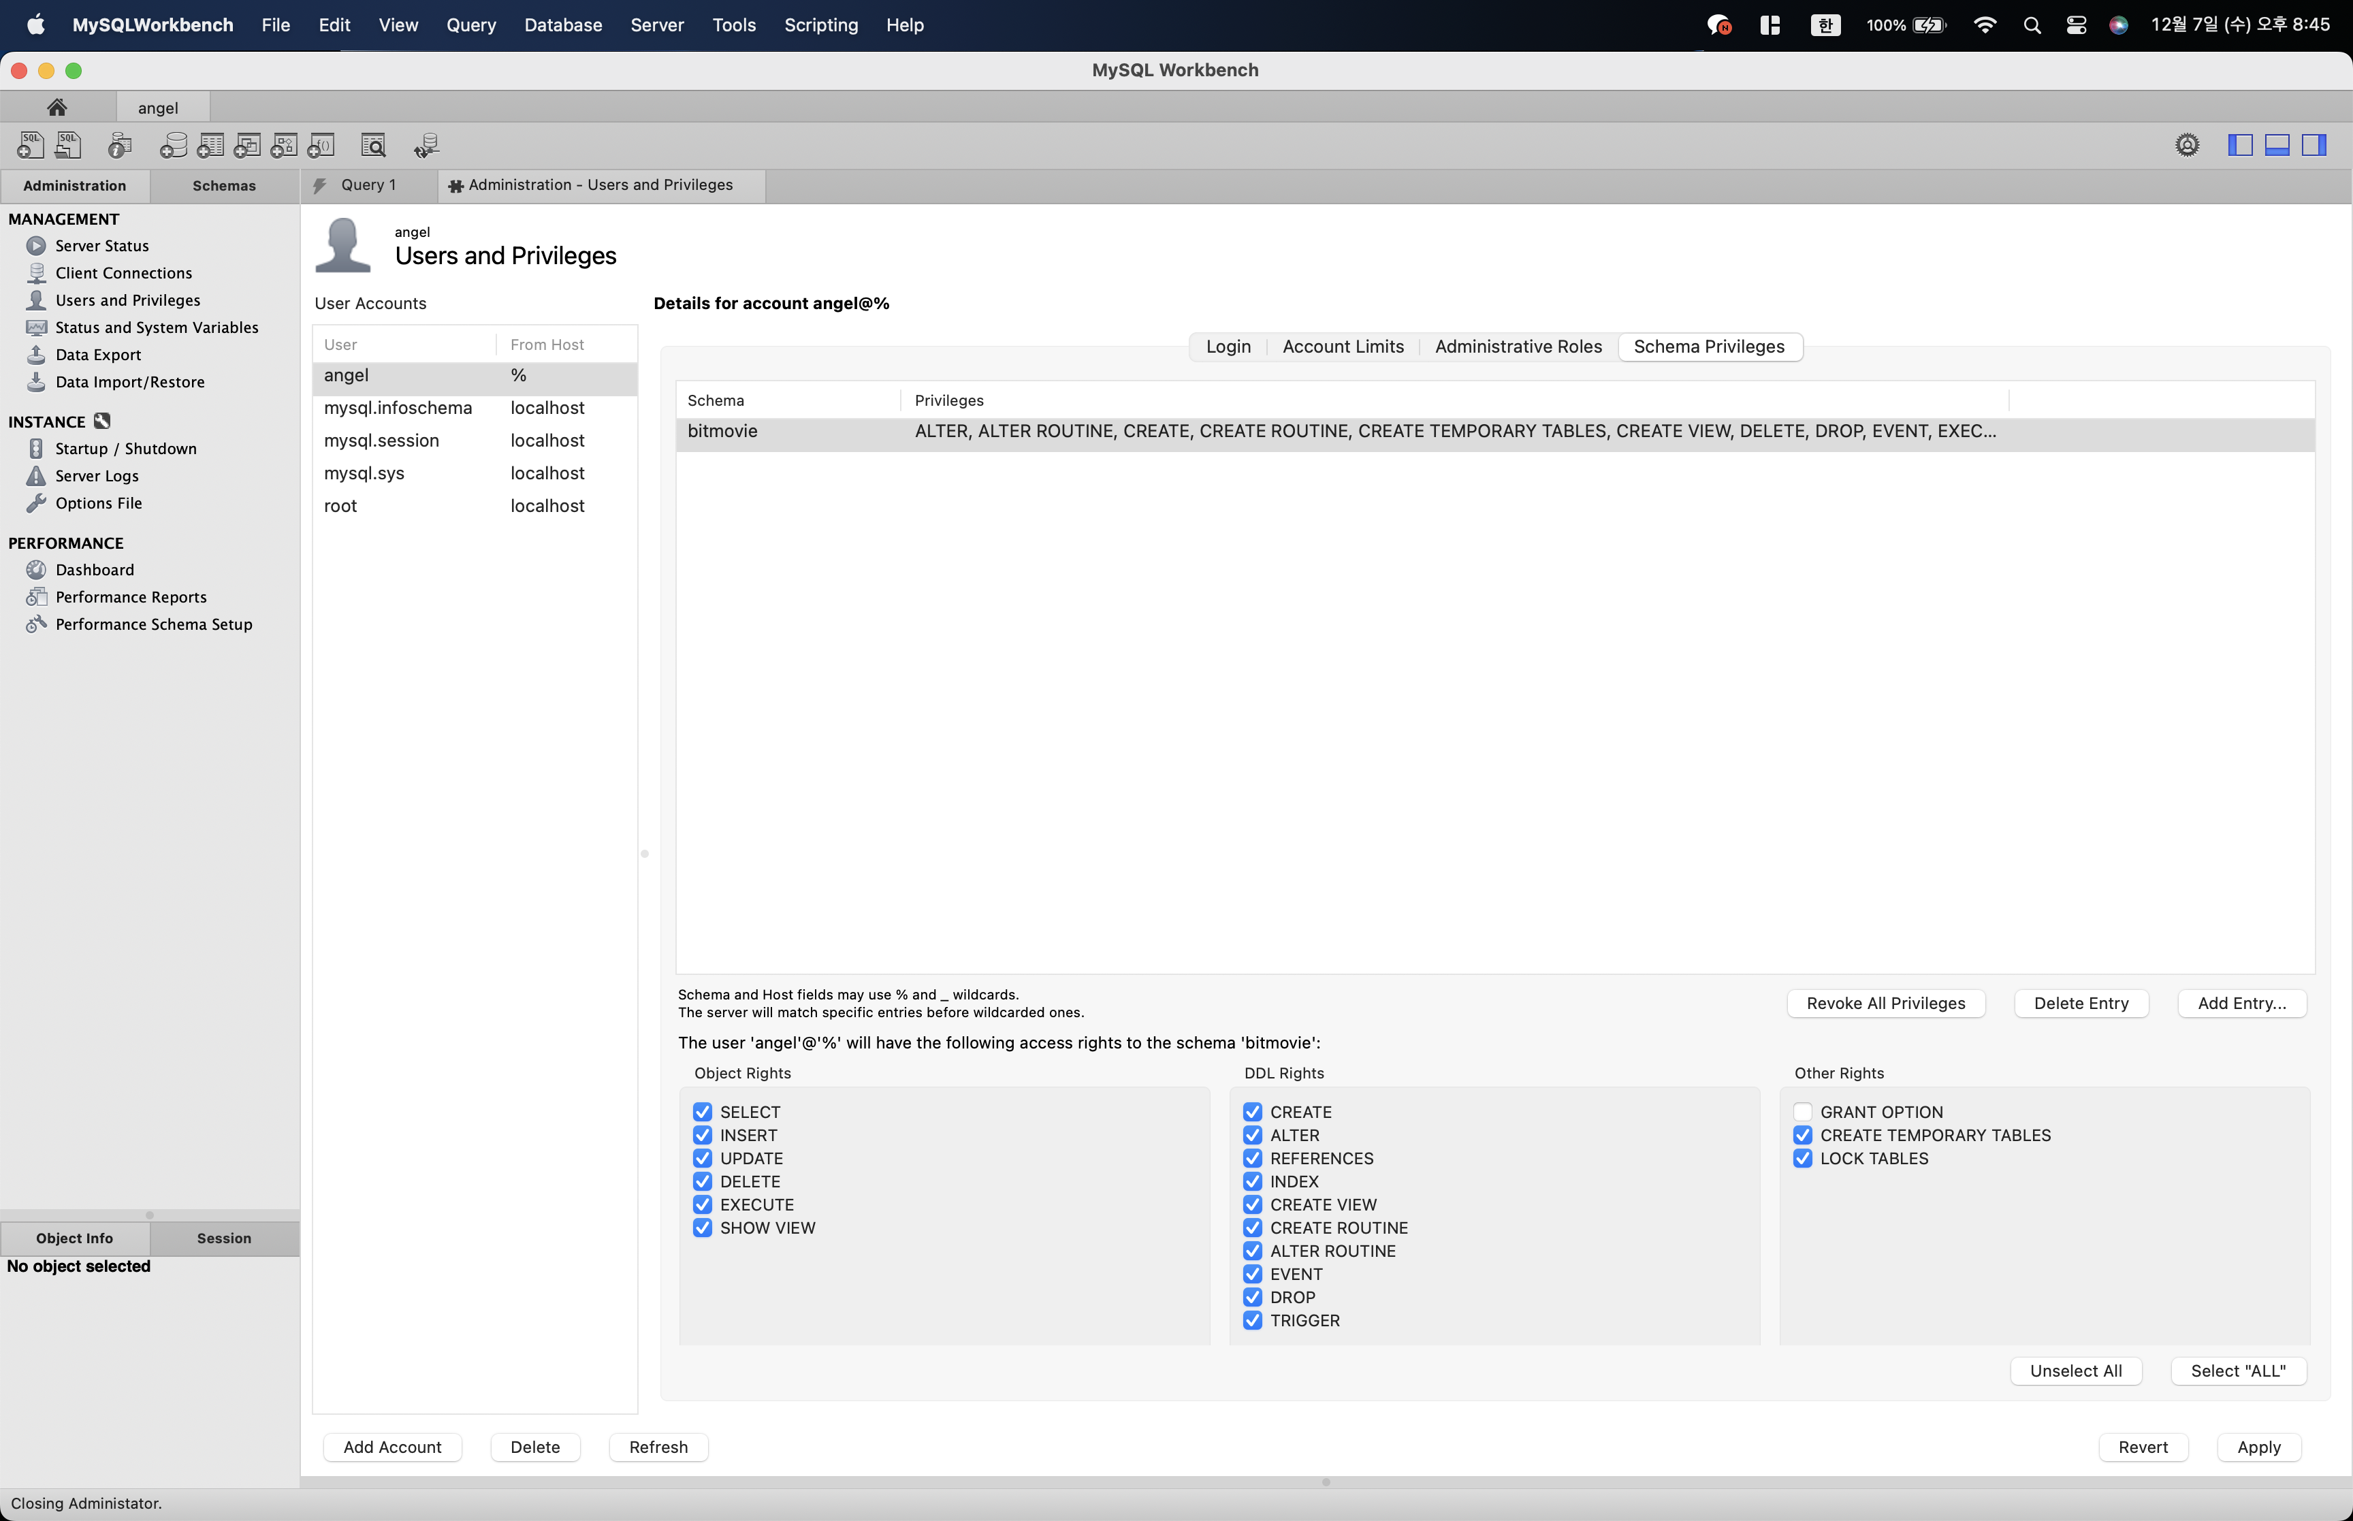Uncheck the TRIGGER DDL right

(x=1253, y=1321)
